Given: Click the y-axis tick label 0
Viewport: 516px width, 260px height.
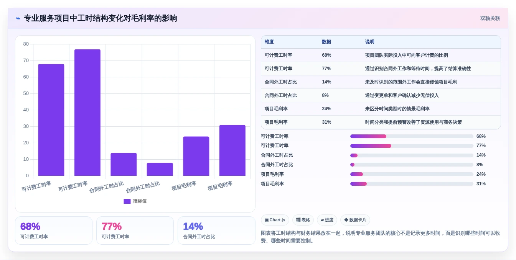Looking at the screenshot, I should pyautogui.click(x=27, y=176).
